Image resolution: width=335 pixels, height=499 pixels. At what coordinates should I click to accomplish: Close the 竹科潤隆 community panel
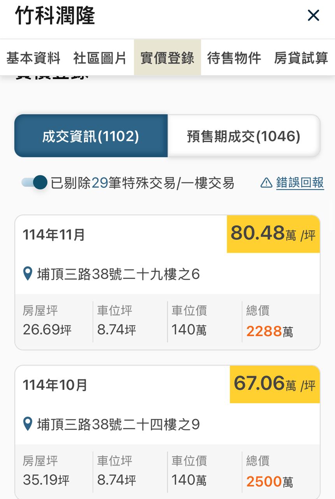pos(313,16)
